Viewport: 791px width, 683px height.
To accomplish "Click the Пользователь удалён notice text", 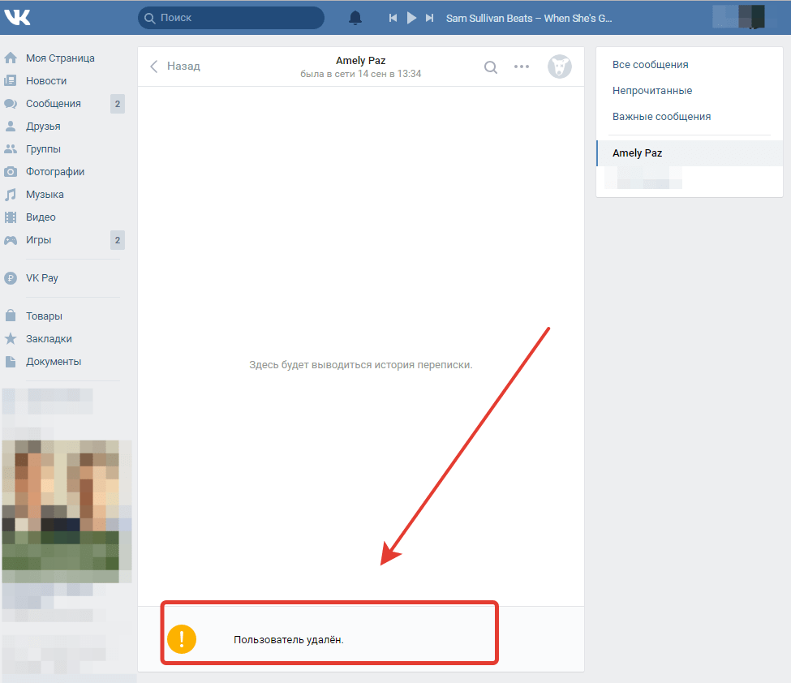I will (x=289, y=640).
